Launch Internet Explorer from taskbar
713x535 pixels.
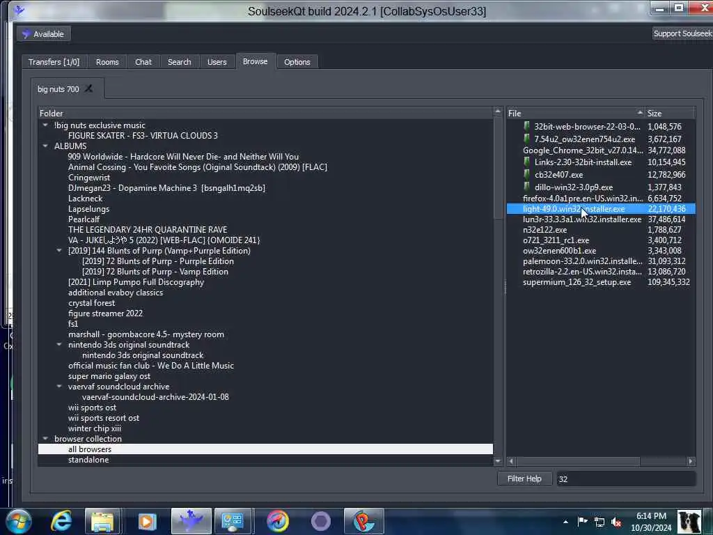click(x=61, y=521)
